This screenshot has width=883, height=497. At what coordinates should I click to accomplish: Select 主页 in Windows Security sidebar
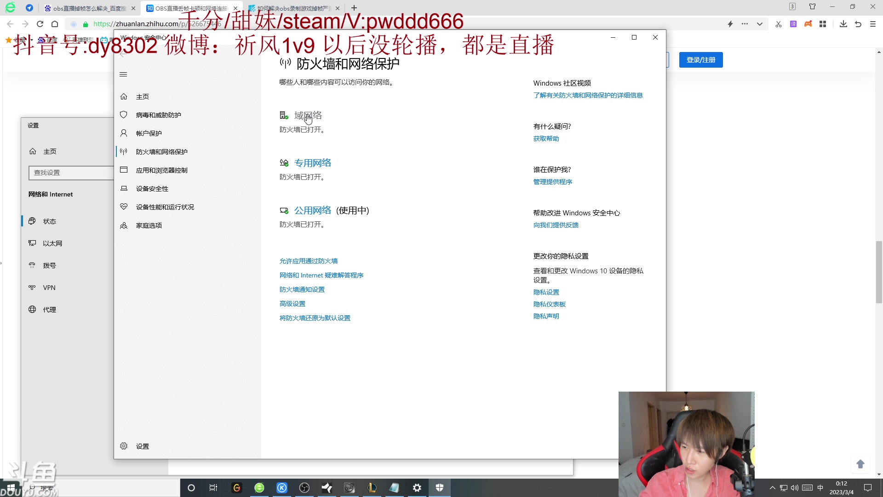pos(143,97)
